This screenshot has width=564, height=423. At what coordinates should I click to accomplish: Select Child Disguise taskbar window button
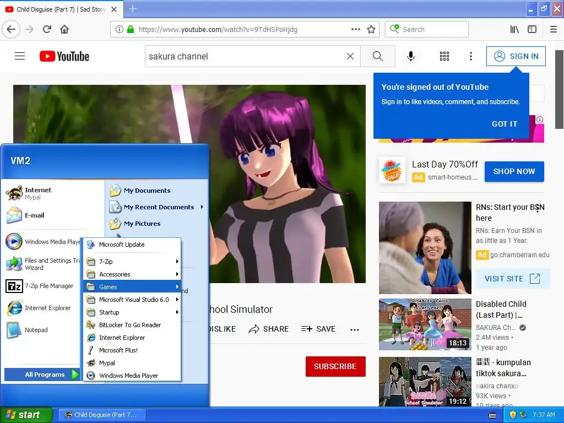coord(102,415)
